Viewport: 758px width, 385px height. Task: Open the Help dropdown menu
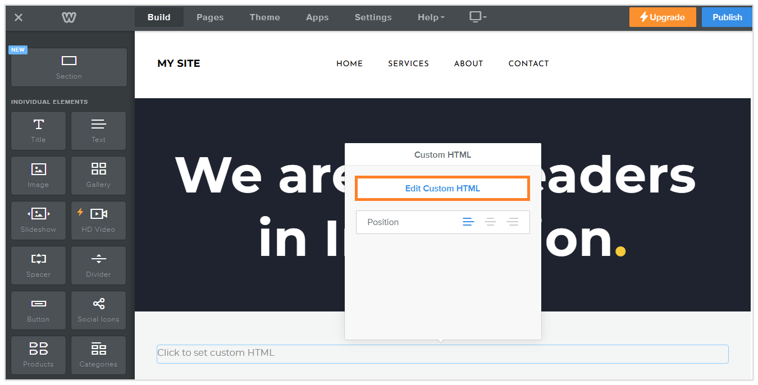431,17
